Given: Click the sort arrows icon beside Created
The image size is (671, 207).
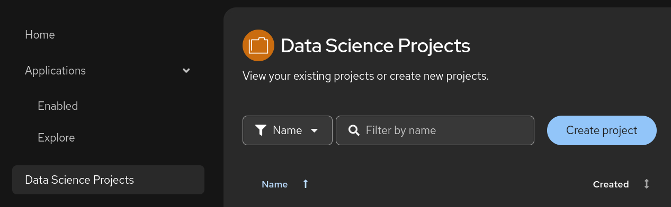Looking at the screenshot, I should [x=646, y=184].
